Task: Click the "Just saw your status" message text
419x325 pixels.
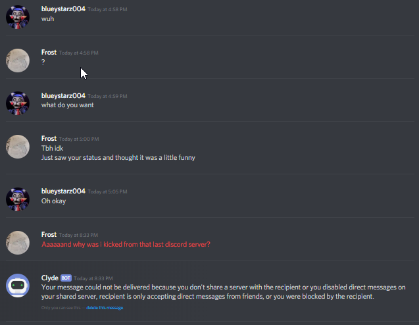Action: [118, 158]
